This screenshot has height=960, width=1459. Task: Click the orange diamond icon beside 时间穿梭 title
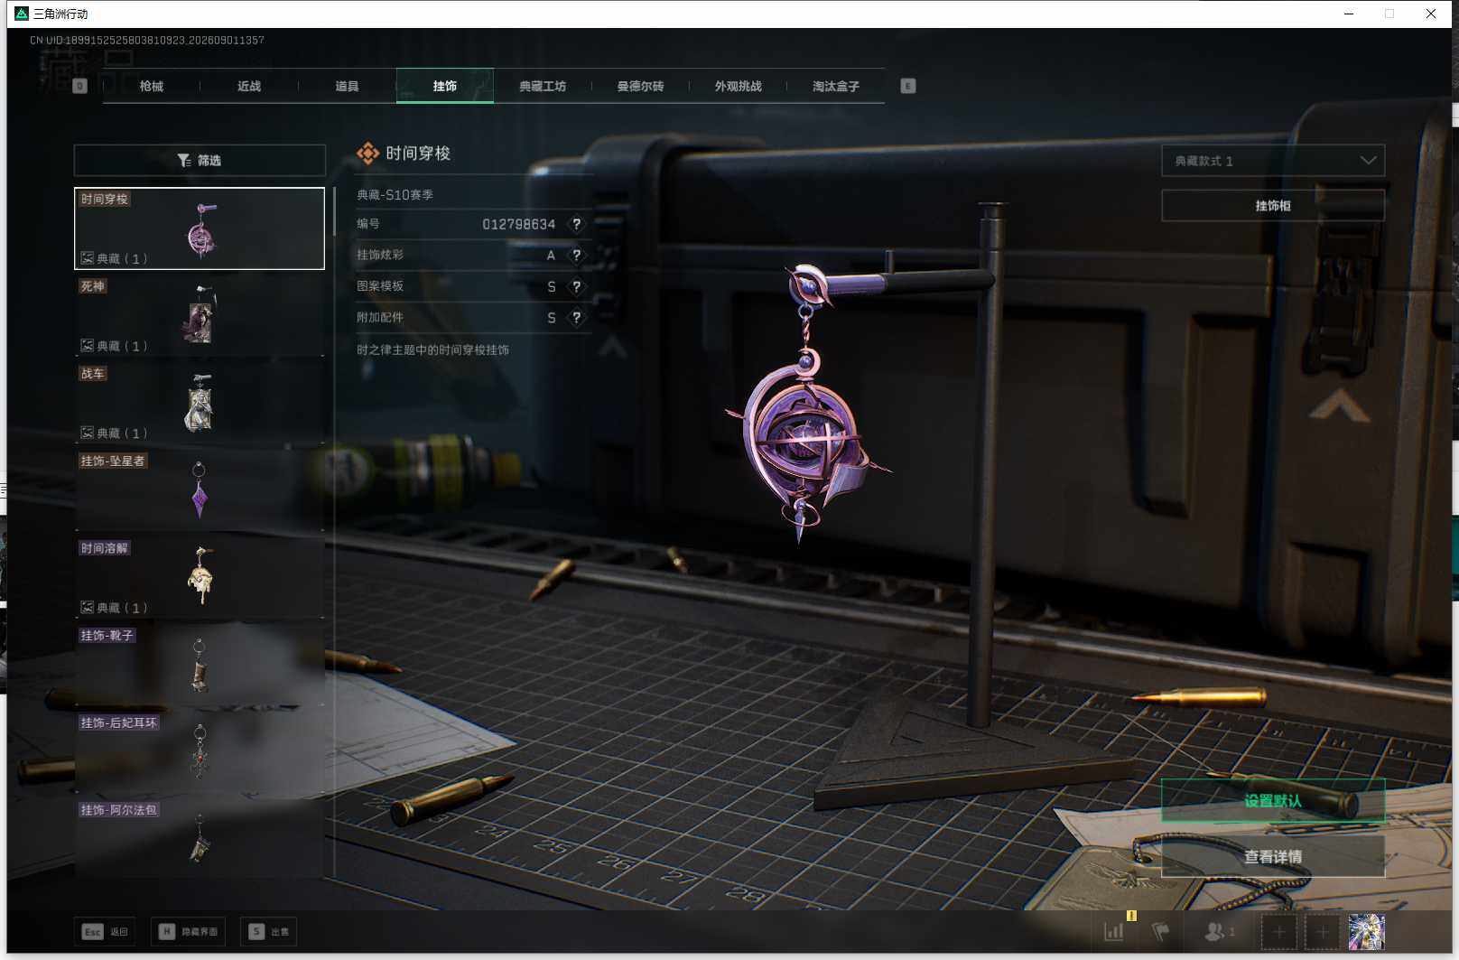coord(367,154)
